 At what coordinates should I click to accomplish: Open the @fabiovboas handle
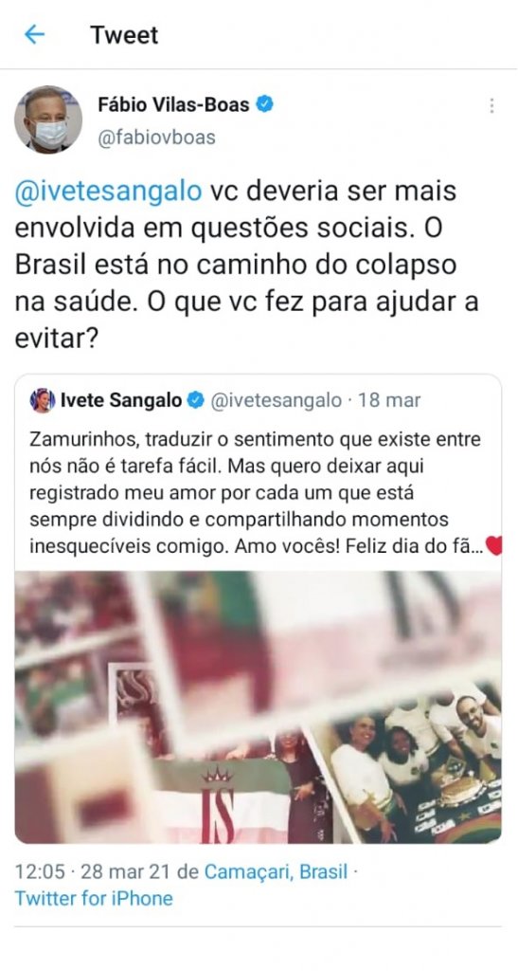(157, 137)
